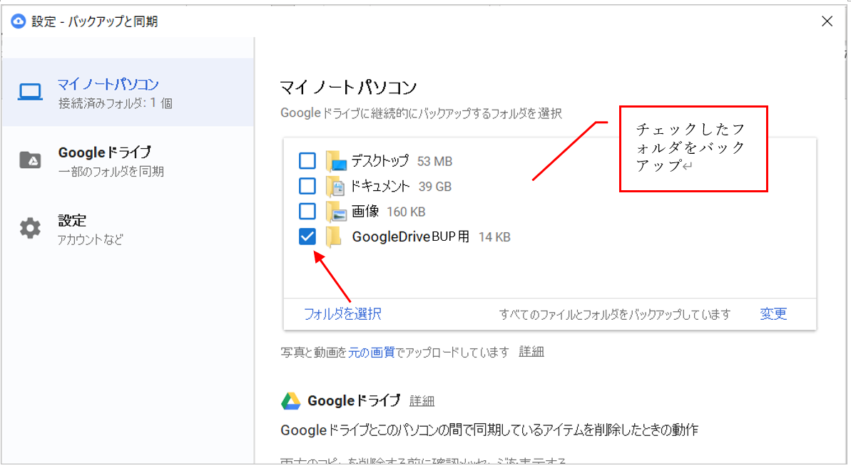
Task: Open the 元の画質 upload quality link
Action: coord(371,353)
